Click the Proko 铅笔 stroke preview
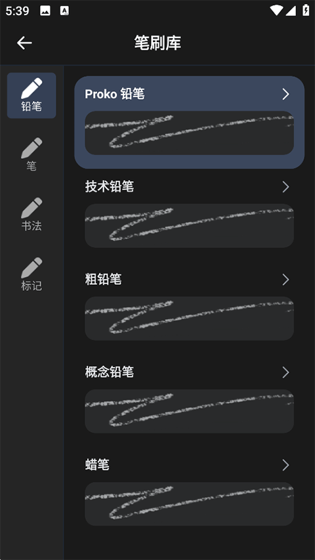This screenshot has height=560, width=315. coord(189,133)
